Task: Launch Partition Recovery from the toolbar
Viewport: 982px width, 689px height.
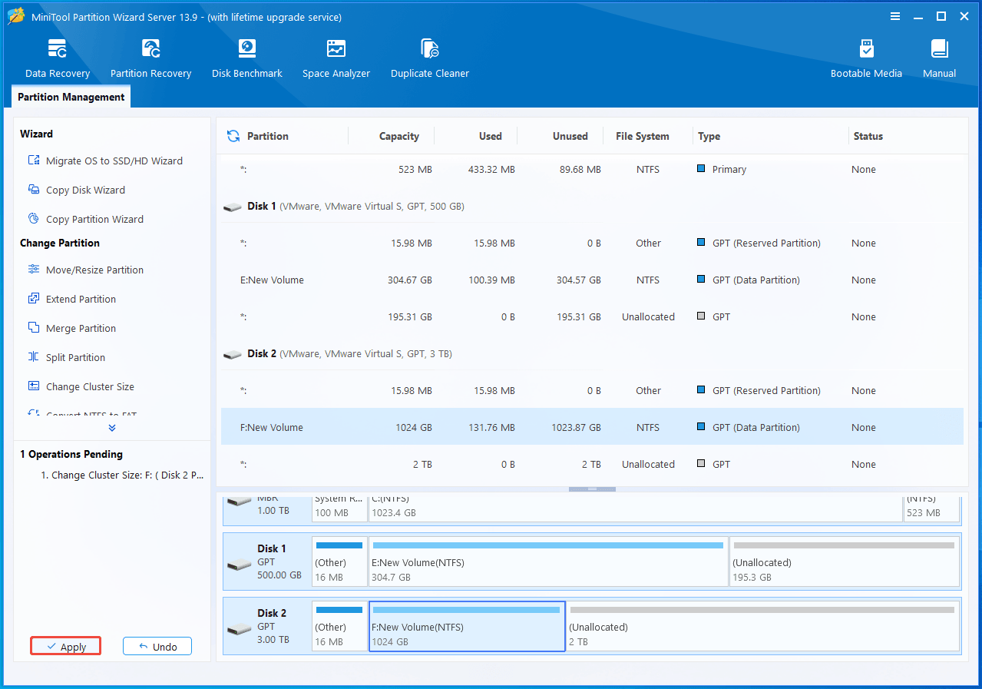Action: [x=150, y=59]
